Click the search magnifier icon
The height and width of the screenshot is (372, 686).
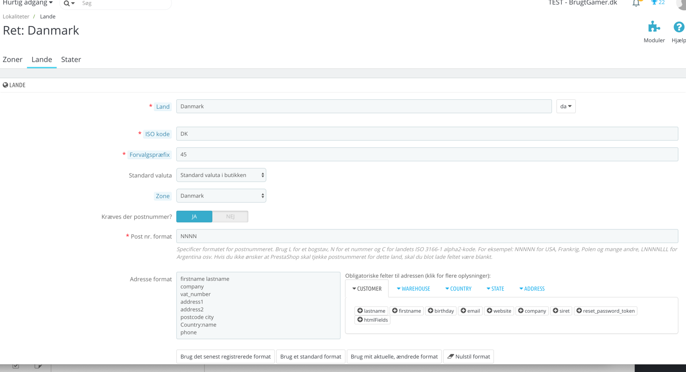coord(67,4)
